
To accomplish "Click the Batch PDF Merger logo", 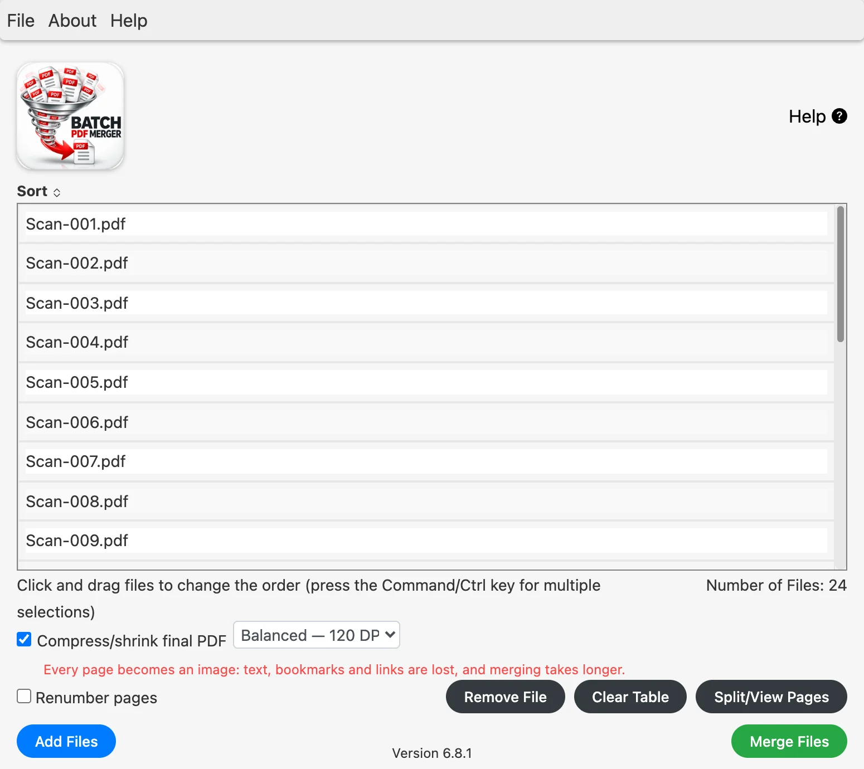I will pos(70,116).
